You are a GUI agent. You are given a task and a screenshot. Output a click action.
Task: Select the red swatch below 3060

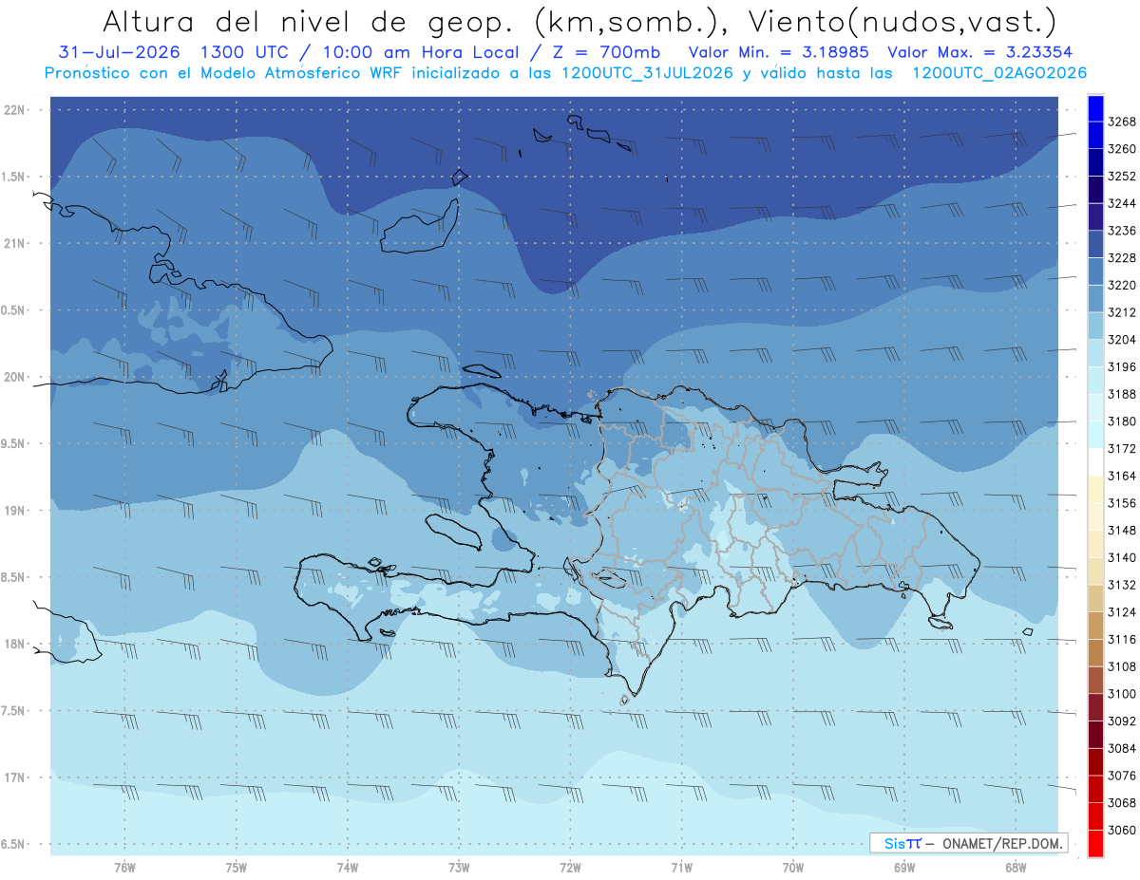[x=1095, y=843]
